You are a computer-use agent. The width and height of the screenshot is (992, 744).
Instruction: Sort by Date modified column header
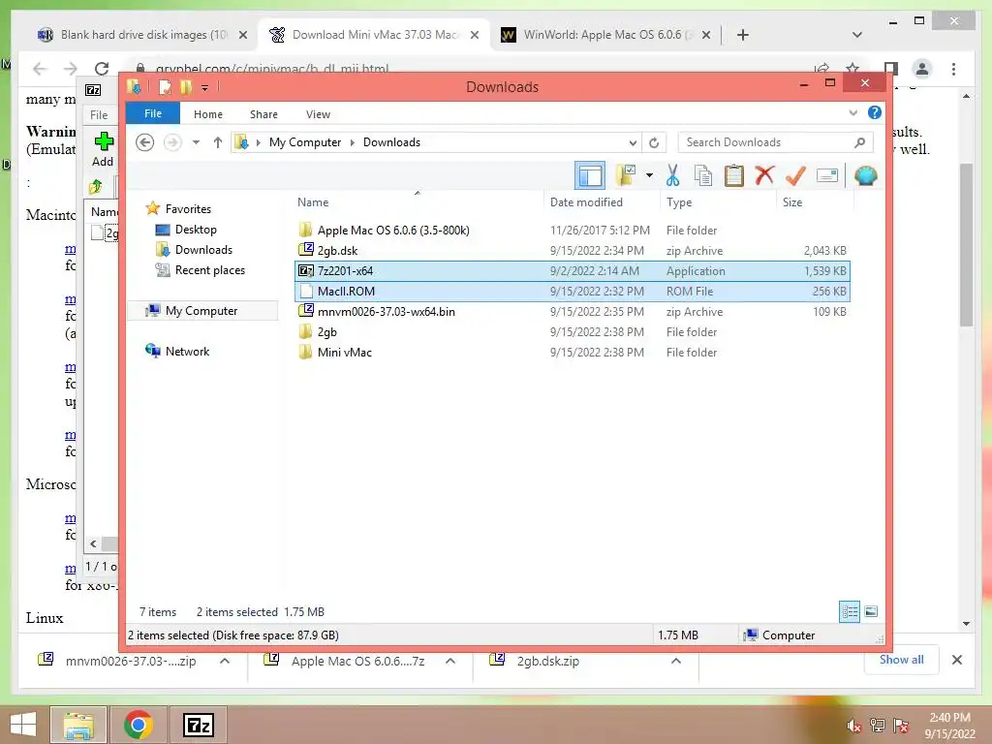[x=586, y=202]
